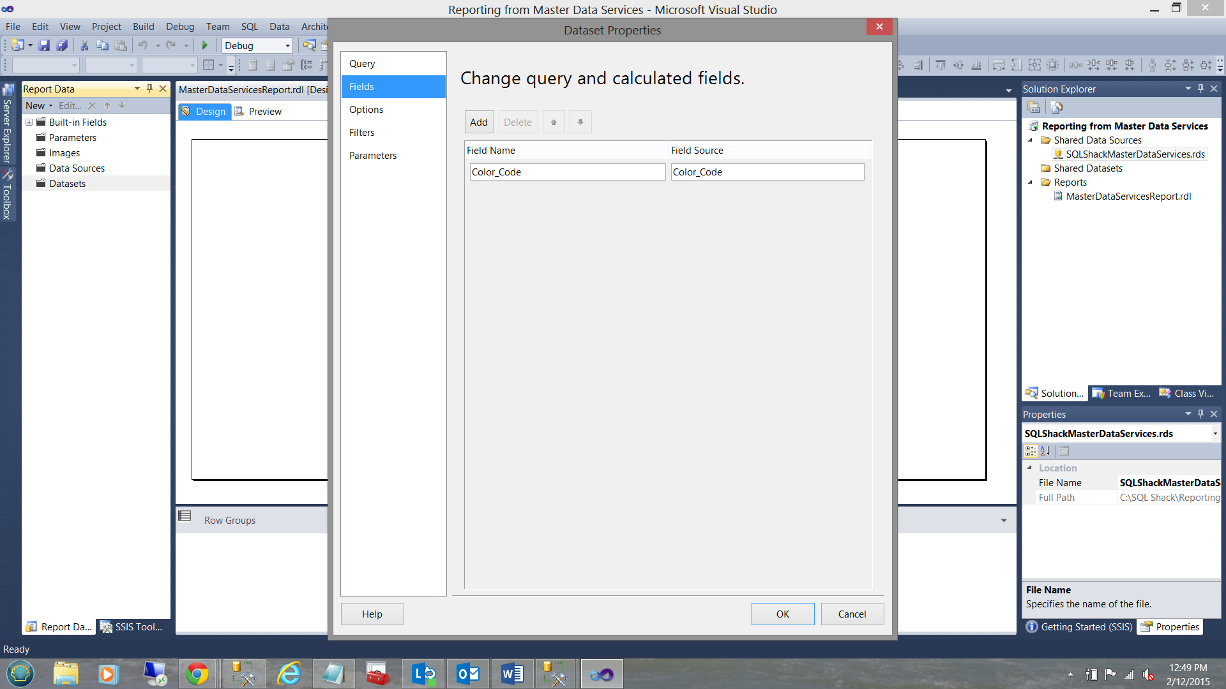
Task: Move field down with down arrow button
Action: (x=580, y=122)
